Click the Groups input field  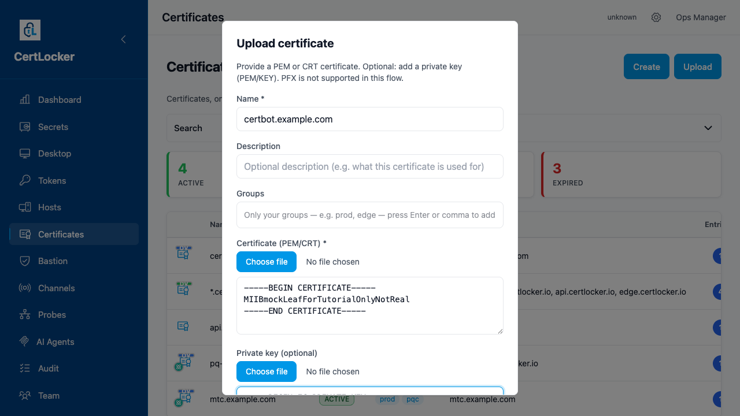pyautogui.click(x=370, y=215)
